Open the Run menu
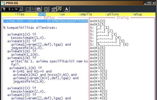157x100 pixels. click(62, 14)
